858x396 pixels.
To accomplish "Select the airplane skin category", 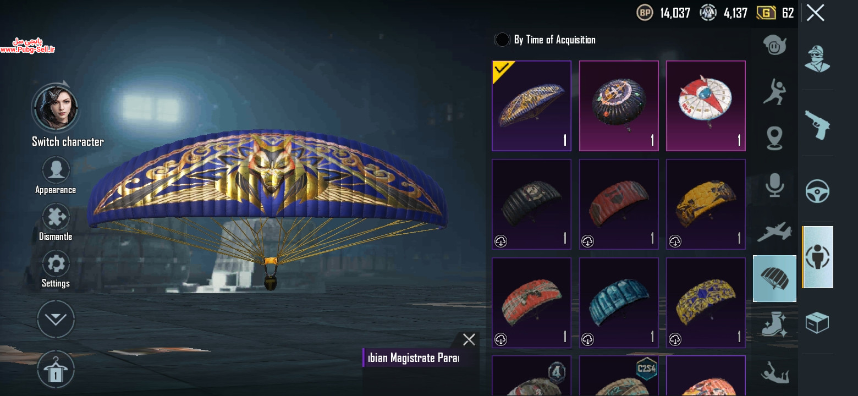I will coord(774,232).
